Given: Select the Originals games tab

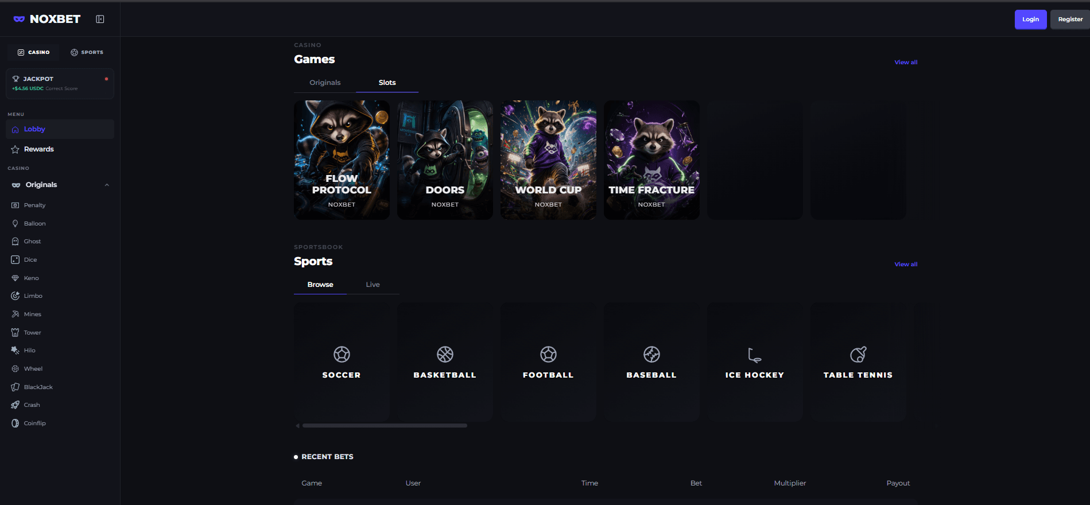Looking at the screenshot, I should click(x=325, y=83).
